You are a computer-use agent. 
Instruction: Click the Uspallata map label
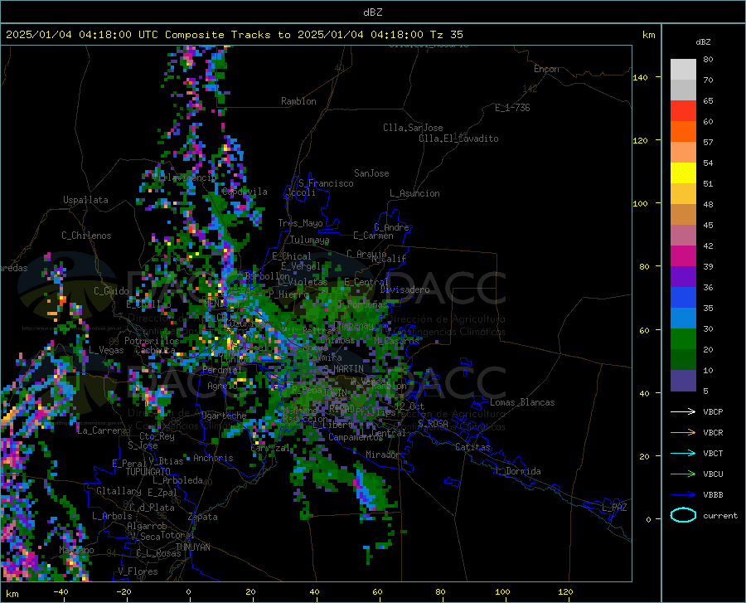pyautogui.click(x=85, y=200)
